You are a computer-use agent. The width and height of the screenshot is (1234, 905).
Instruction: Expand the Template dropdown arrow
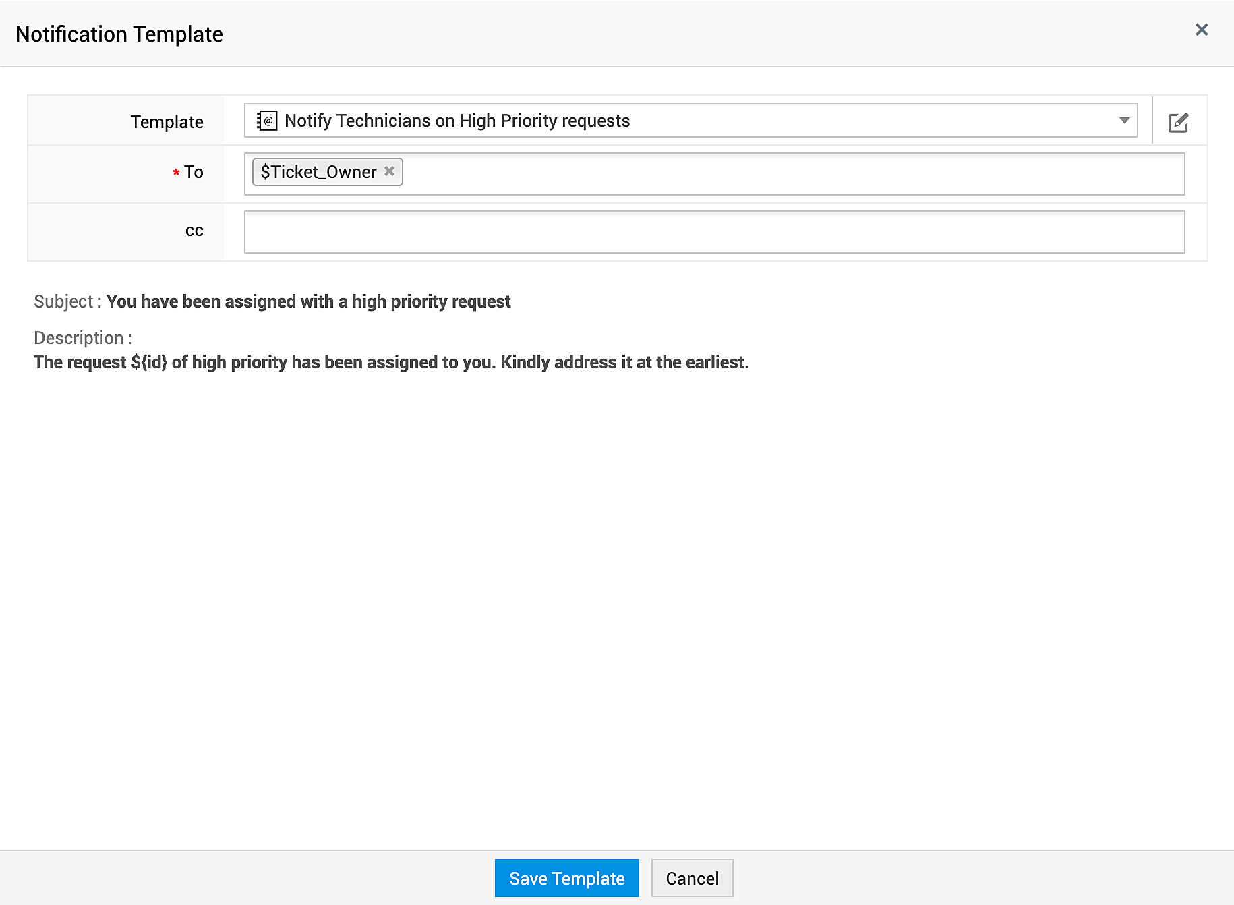tap(1124, 121)
